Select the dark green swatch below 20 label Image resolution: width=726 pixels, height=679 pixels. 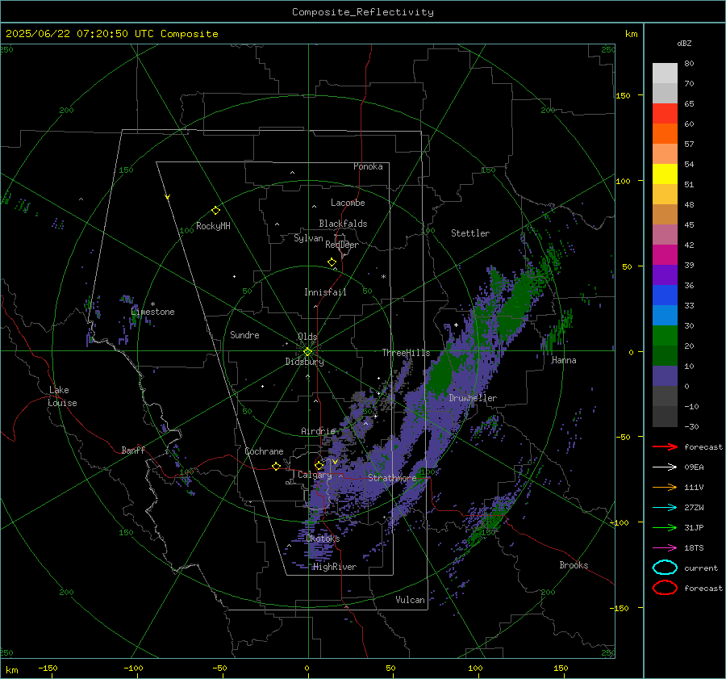(665, 355)
